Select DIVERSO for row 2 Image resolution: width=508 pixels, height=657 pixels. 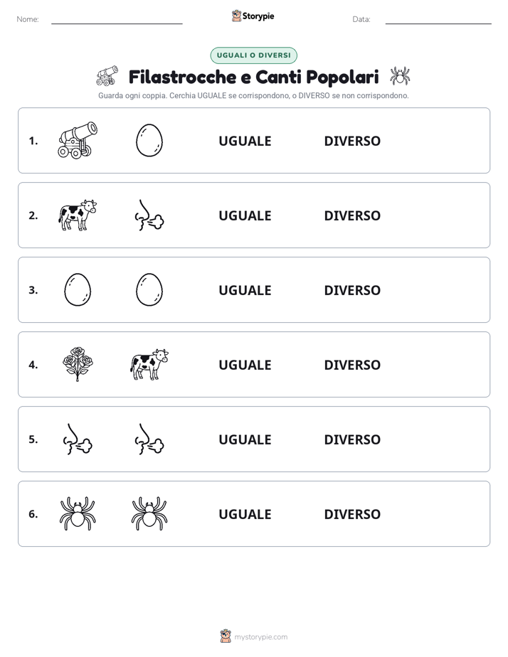pos(352,215)
